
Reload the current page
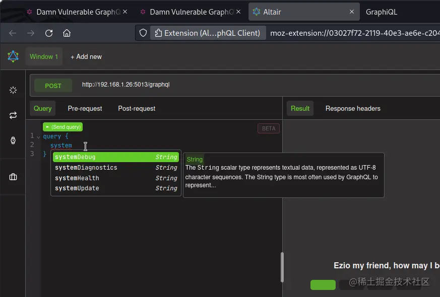click(49, 33)
